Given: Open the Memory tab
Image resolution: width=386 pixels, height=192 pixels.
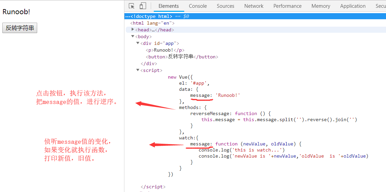Looking at the screenshot, I should point(321,6).
